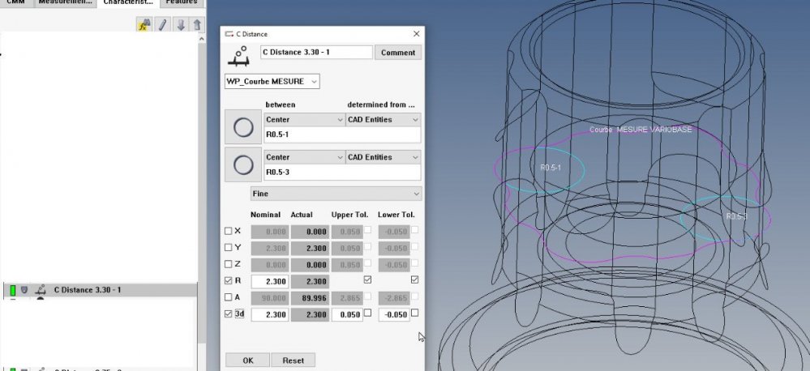Enable the X component checkbox
810x371 pixels.
(x=229, y=231)
